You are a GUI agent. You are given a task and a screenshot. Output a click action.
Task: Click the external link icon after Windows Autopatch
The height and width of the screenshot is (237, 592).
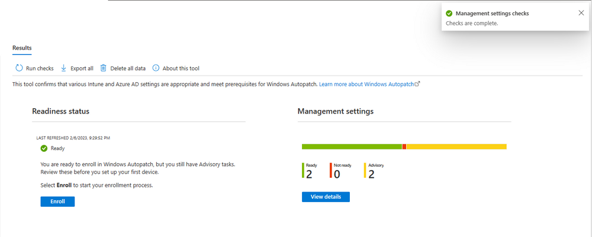[x=417, y=84]
